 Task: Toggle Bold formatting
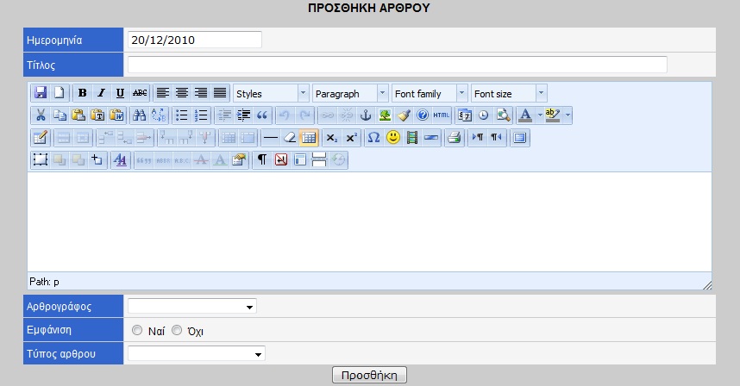click(x=82, y=93)
